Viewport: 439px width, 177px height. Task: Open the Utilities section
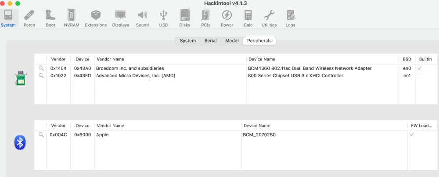[x=269, y=18]
